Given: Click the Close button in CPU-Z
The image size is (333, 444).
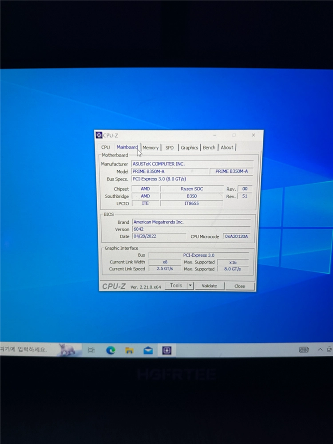Looking at the screenshot, I should pyautogui.click(x=240, y=286).
